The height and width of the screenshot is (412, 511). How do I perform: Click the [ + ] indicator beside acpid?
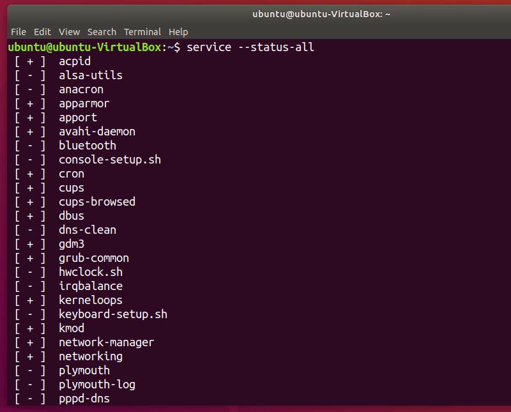click(x=29, y=61)
